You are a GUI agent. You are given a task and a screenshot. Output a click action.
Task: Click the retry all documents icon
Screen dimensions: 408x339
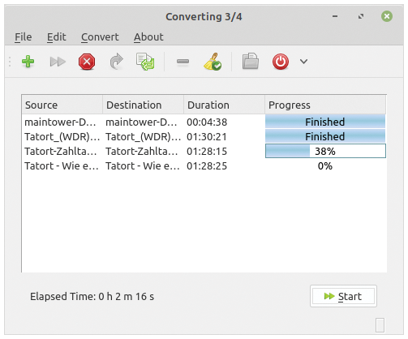145,62
